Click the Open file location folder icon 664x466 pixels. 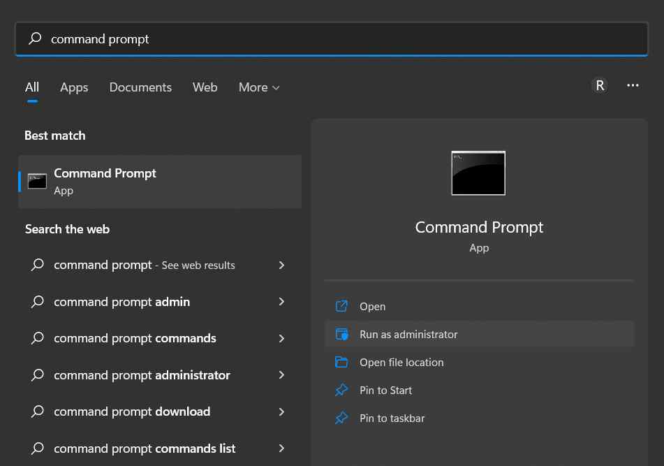tap(341, 362)
